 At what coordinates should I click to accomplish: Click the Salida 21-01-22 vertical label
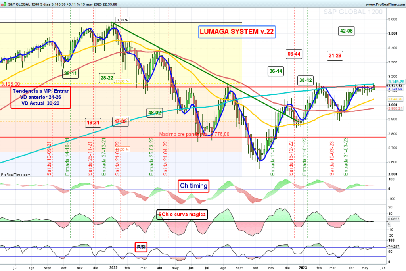(x=117, y=159)
